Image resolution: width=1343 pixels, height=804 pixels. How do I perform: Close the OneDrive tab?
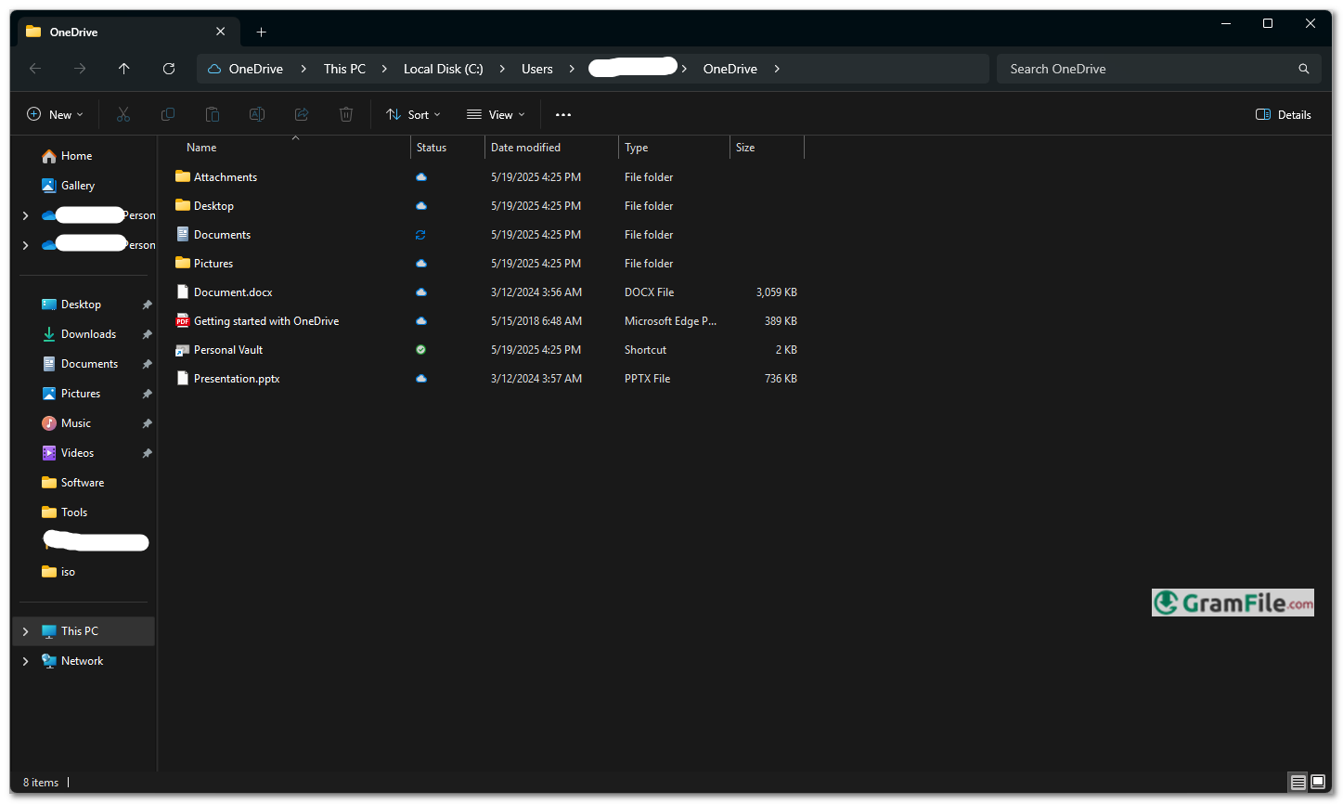pos(221,32)
